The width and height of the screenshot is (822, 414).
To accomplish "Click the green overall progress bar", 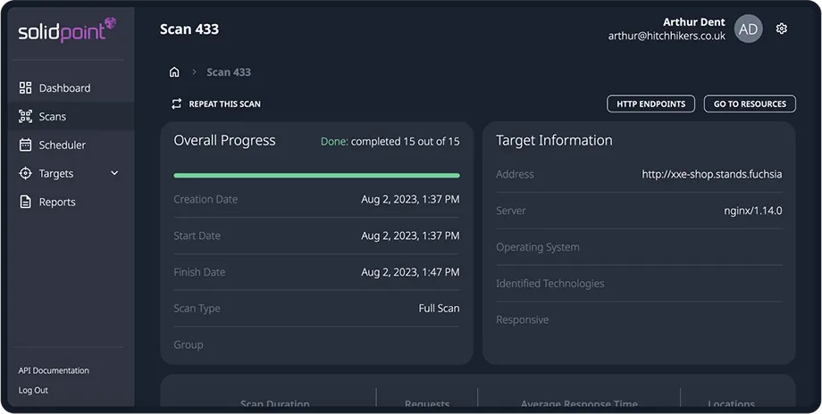I will [x=316, y=176].
